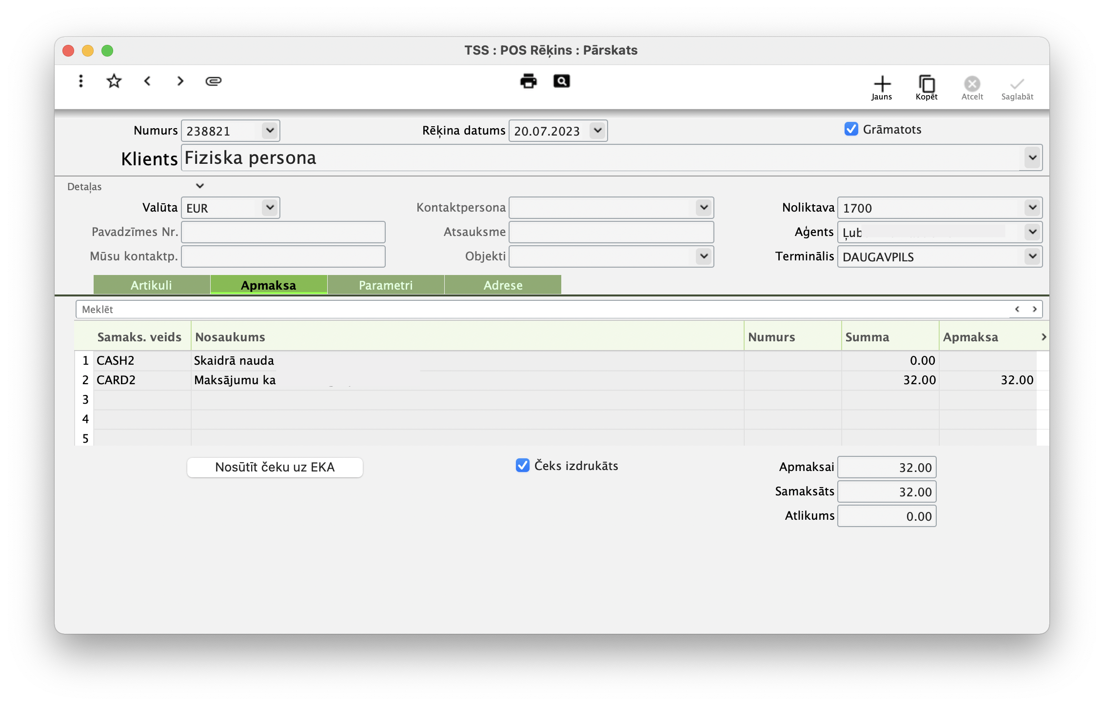Click the Atlikums amount field

[887, 516]
